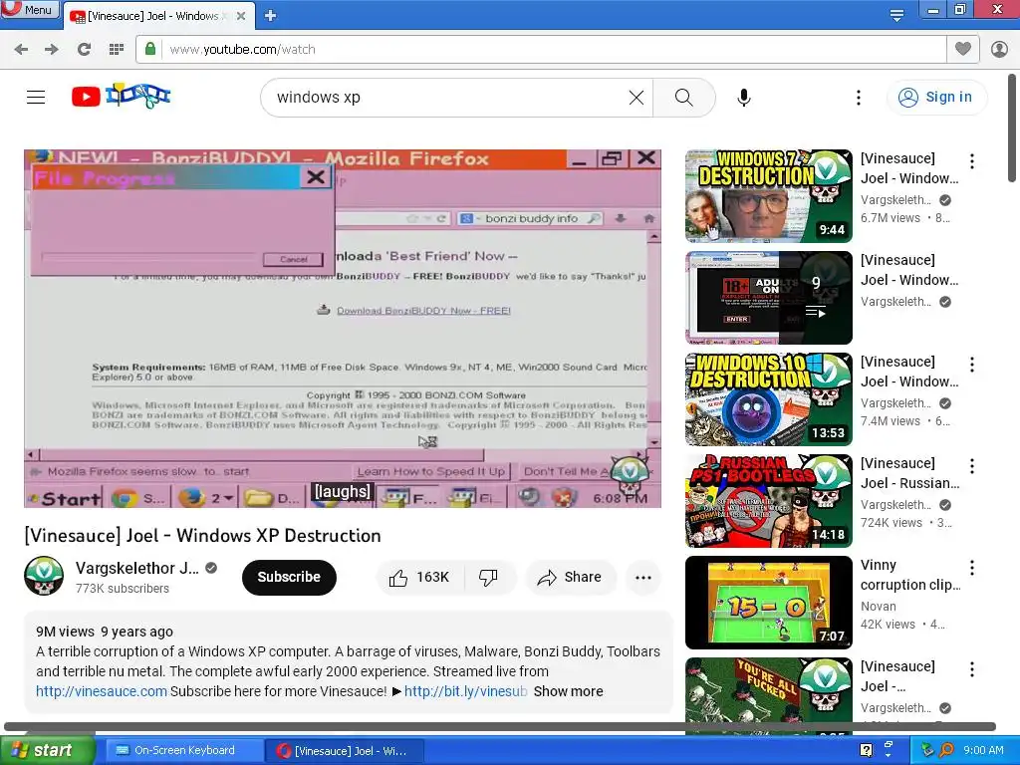The height and width of the screenshot is (765, 1020).
Task: Click the magnifier tray icon near the clock
Action: point(946,750)
